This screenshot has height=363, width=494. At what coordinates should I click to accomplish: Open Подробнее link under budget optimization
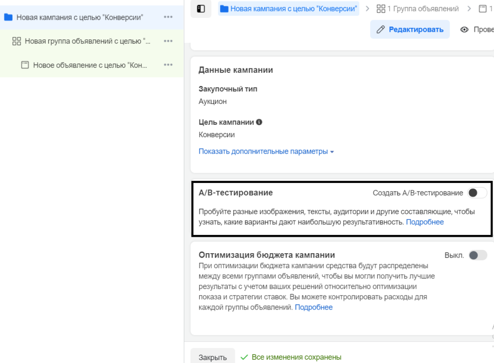tap(314, 307)
